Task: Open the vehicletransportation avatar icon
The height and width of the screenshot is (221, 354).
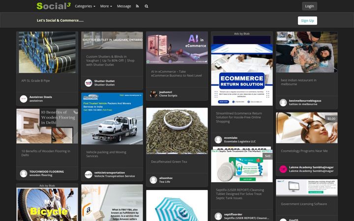Action: click(x=88, y=174)
